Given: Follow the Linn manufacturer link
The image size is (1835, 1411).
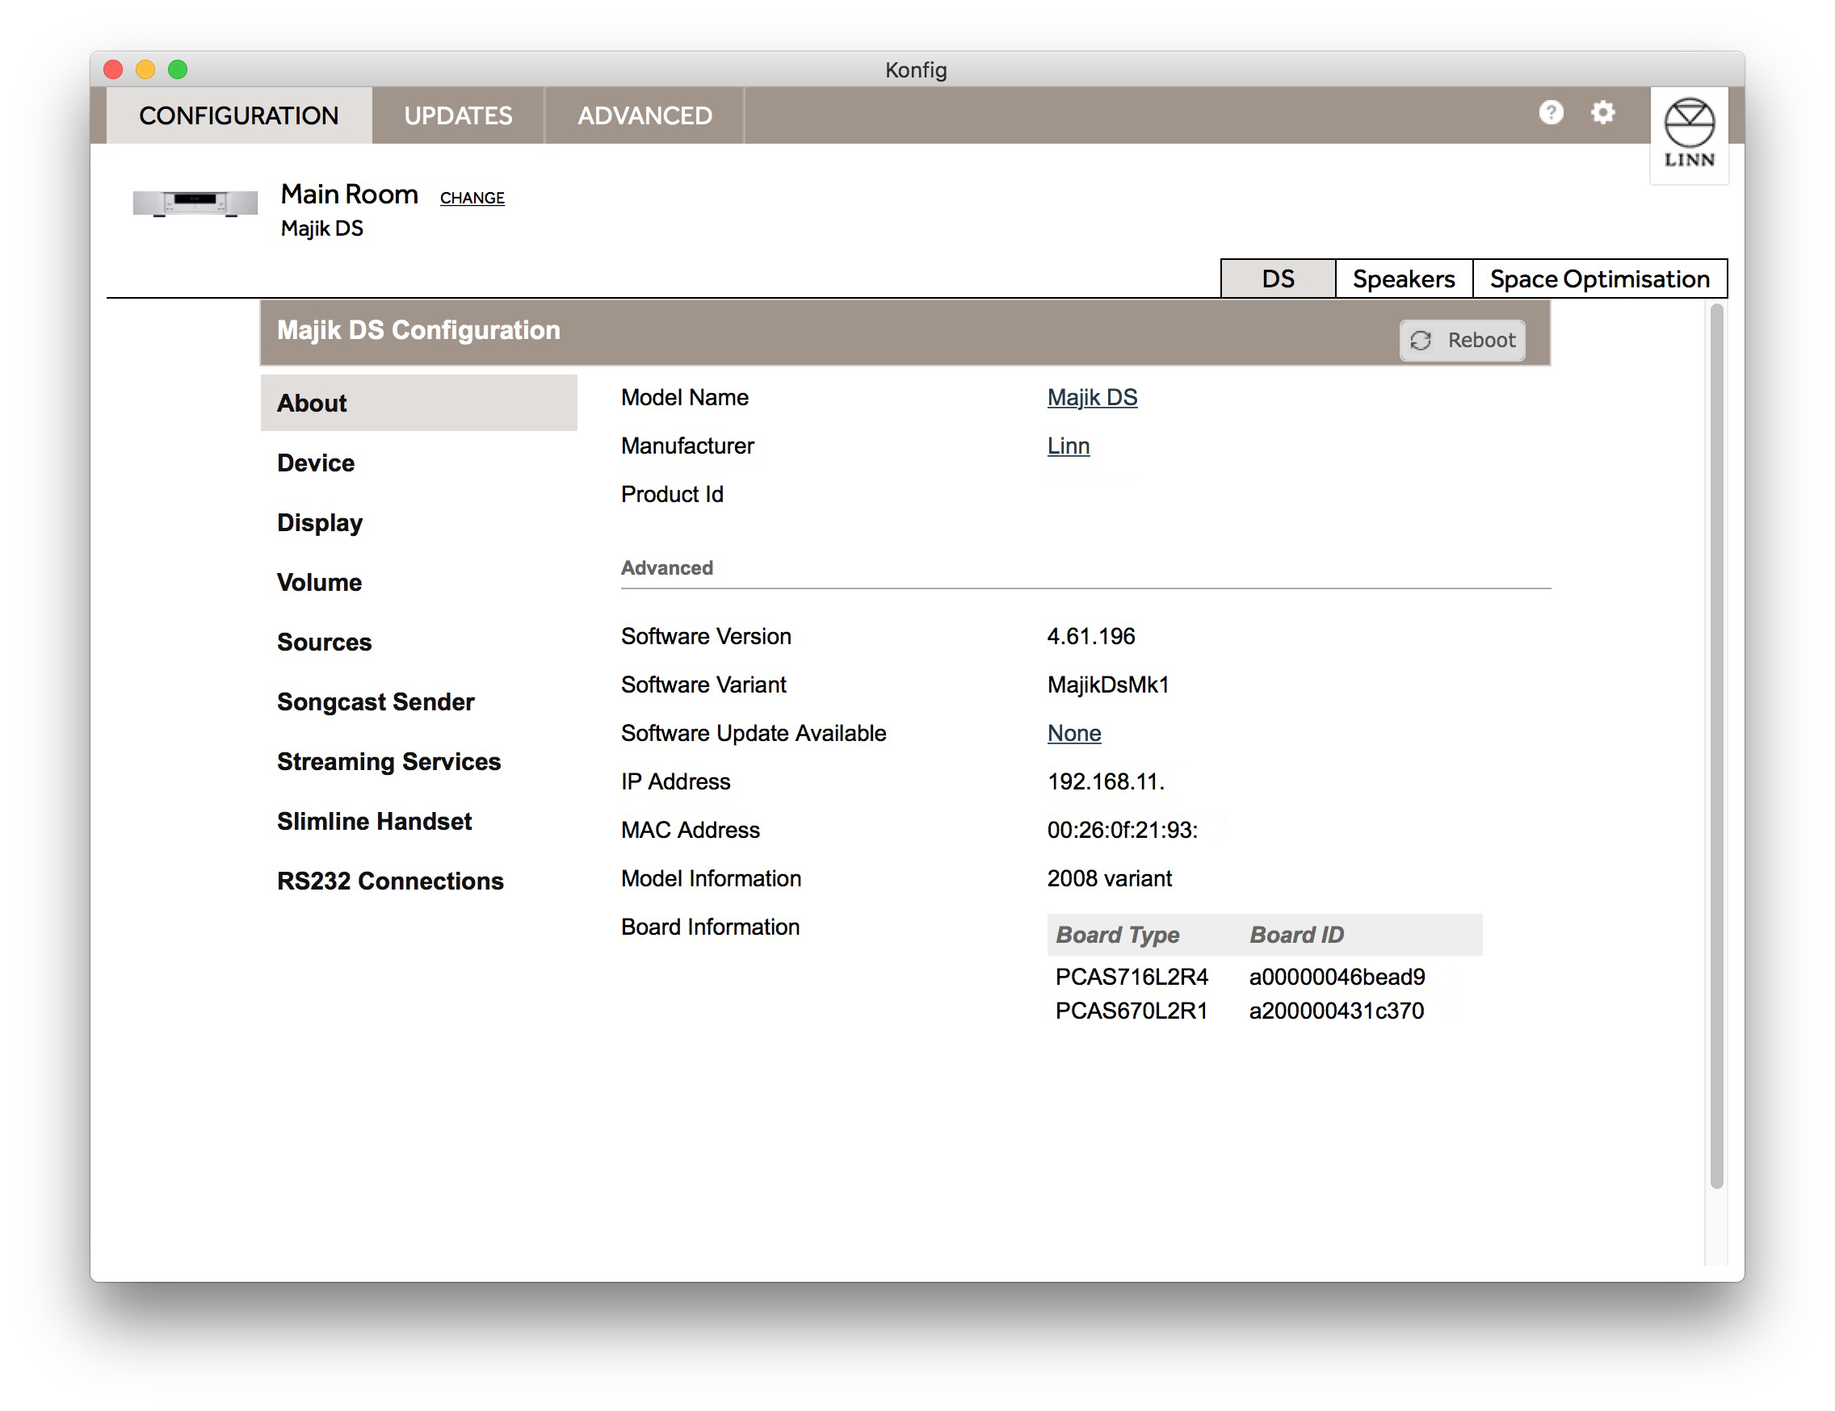Looking at the screenshot, I should [1068, 446].
